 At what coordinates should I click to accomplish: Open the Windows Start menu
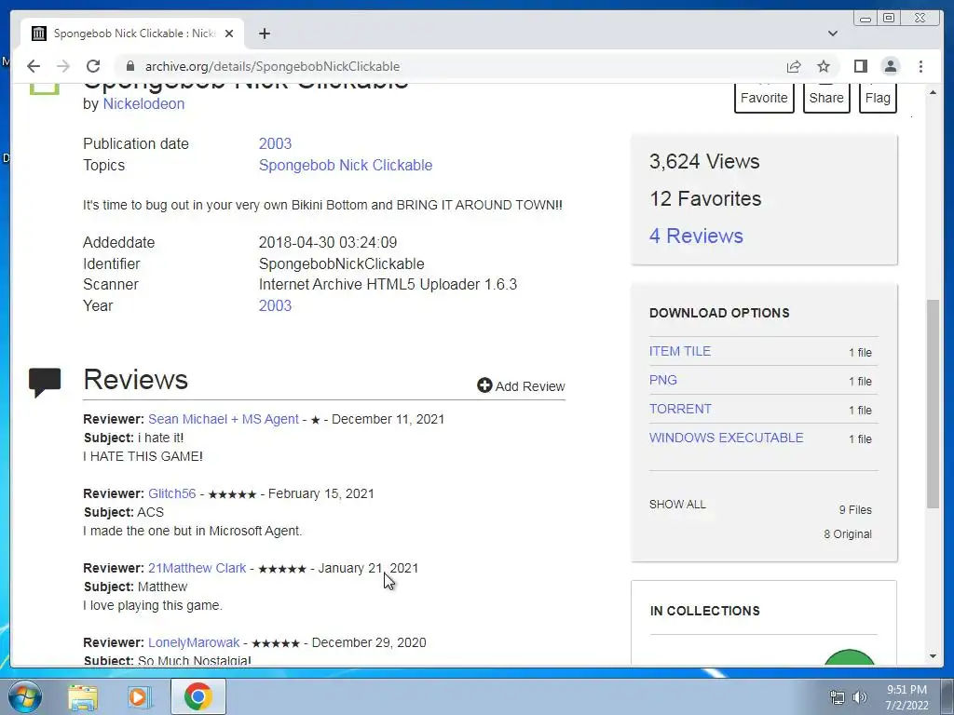click(24, 696)
